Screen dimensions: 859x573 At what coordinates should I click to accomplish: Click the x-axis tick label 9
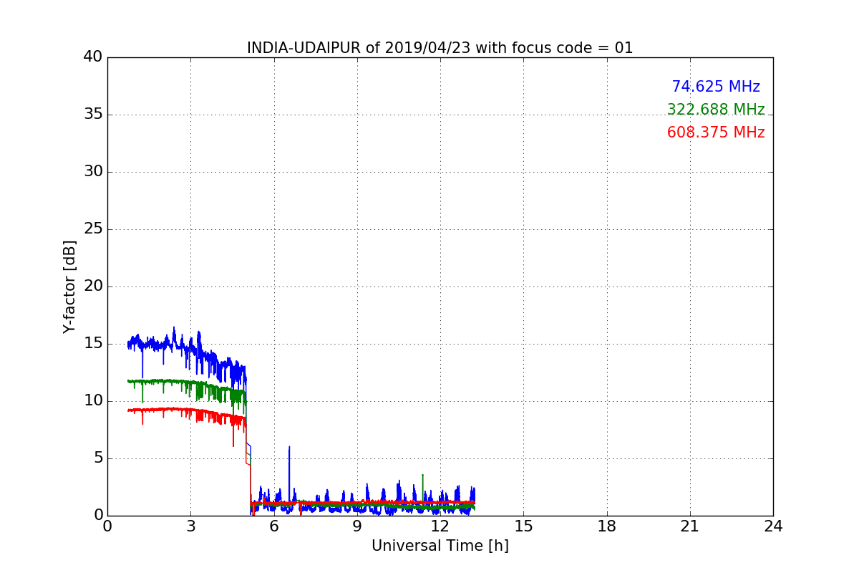click(357, 526)
